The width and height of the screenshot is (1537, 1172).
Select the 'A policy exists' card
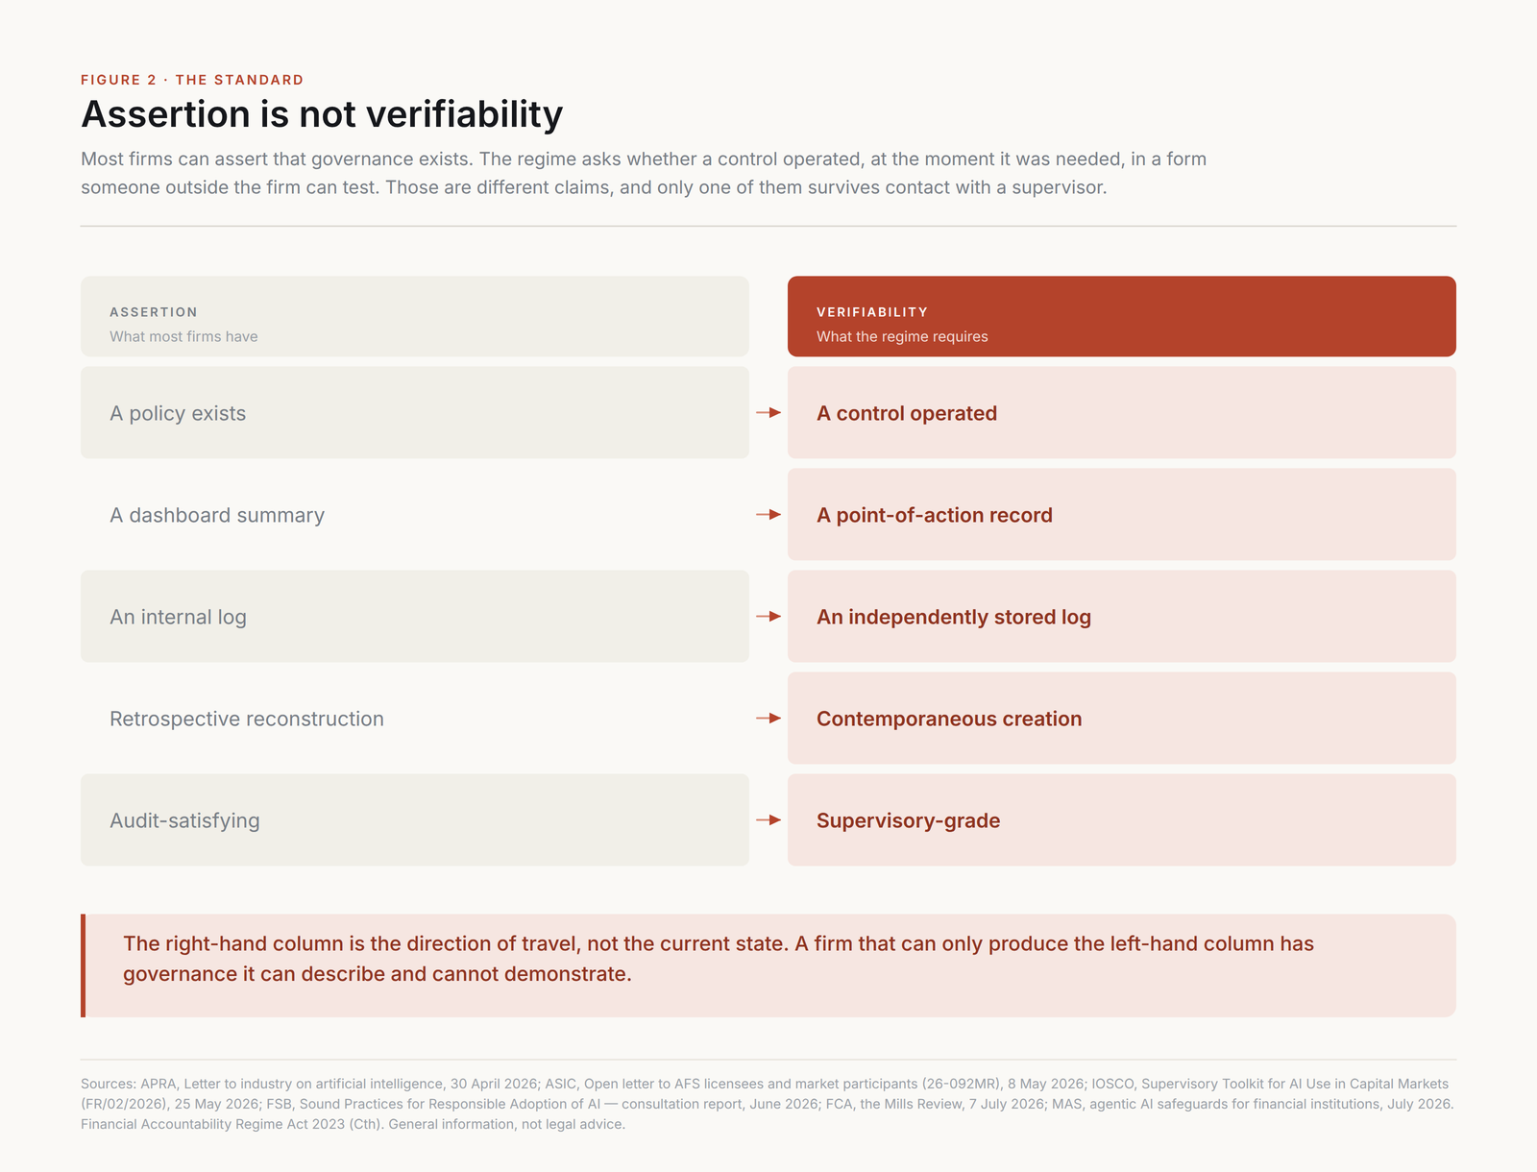coord(415,412)
